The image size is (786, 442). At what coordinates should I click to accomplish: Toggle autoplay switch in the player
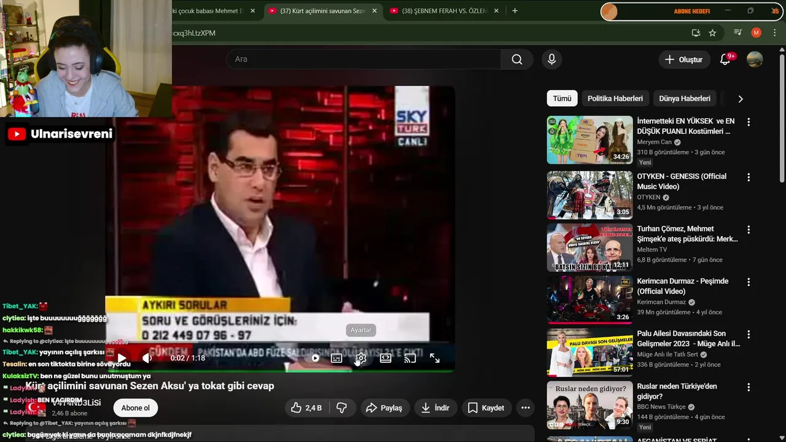[x=315, y=358]
